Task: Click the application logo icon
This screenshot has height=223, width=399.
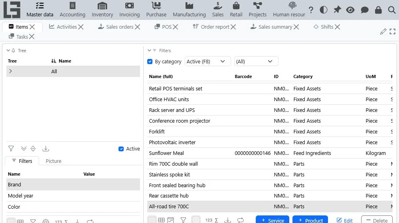Action: click(12, 10)
